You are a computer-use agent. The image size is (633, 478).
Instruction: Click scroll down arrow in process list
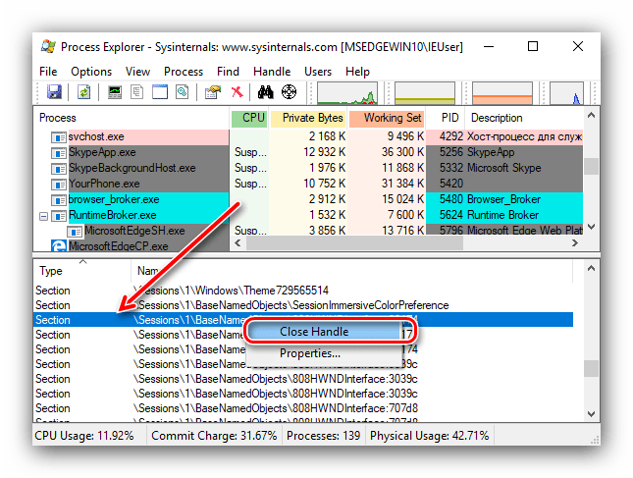coord(591,227)
